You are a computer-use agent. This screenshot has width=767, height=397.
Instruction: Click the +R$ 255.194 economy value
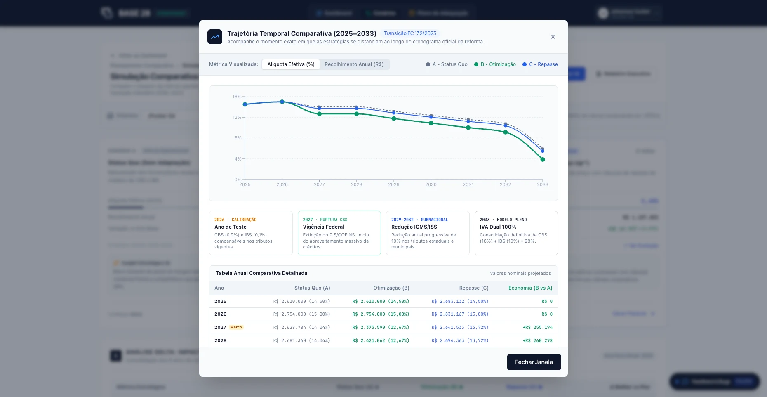click(537, 327)
